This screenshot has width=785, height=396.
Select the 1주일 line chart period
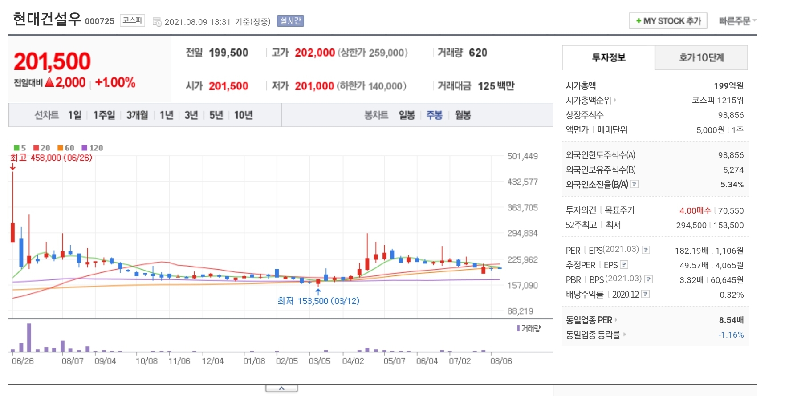click(x=104, y=115)
